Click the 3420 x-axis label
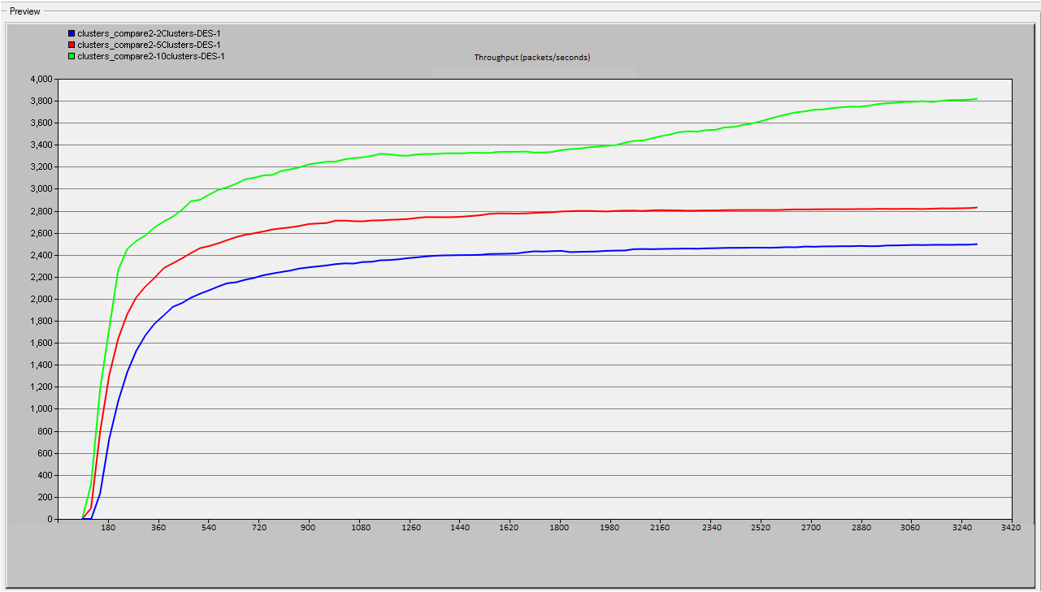1041x592 pixels. 1012,528
